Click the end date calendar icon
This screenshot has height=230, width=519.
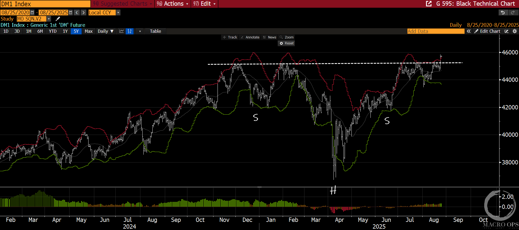point(71,12)
